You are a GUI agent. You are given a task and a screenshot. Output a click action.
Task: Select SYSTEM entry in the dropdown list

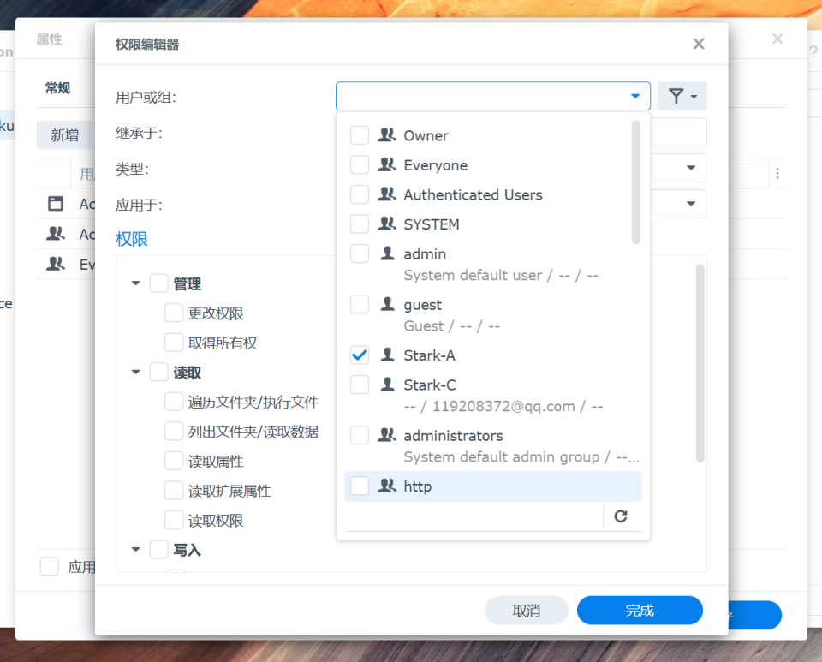click(x=432, y=224)
